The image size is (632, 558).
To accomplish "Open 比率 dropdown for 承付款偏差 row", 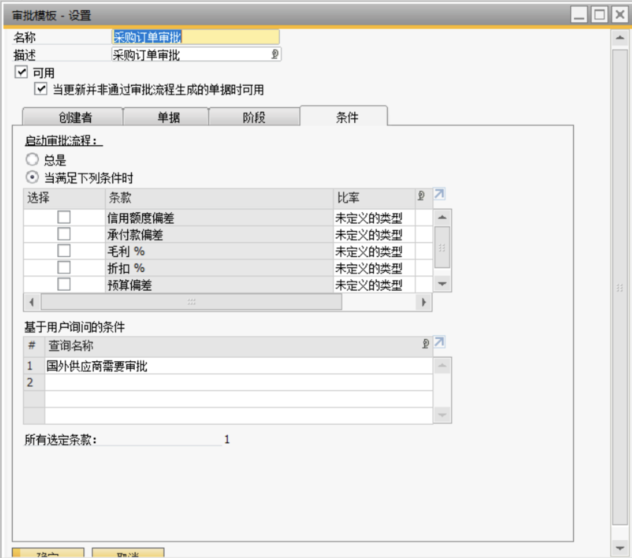I will (x=374, y=235).
